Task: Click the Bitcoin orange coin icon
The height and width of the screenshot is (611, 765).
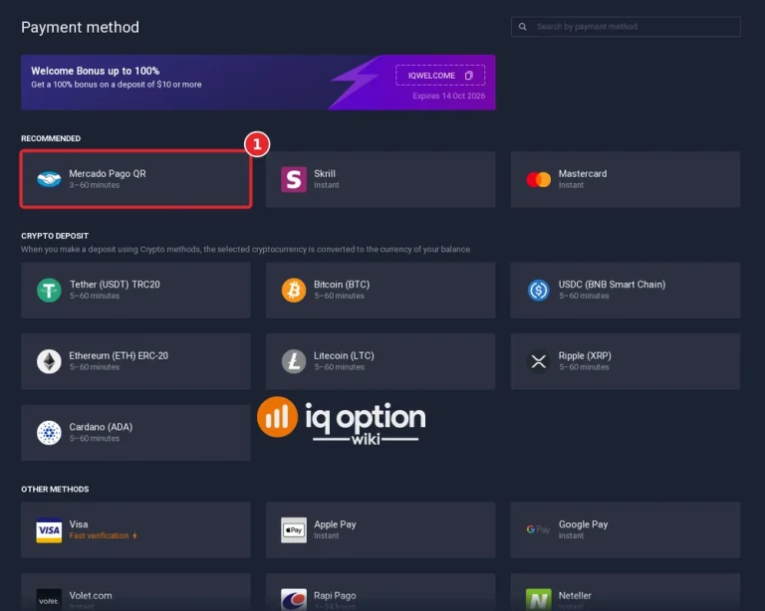Action: (294, 290)
